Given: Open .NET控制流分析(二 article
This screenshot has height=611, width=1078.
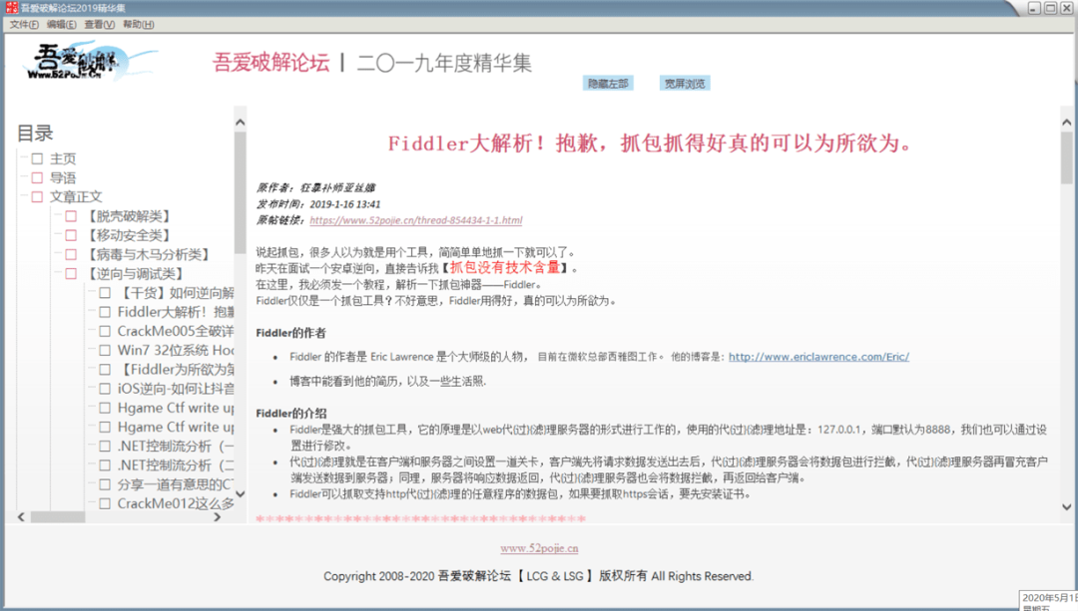Looking at the screenshot, I should pyautogui.click(x=176, y=465).
